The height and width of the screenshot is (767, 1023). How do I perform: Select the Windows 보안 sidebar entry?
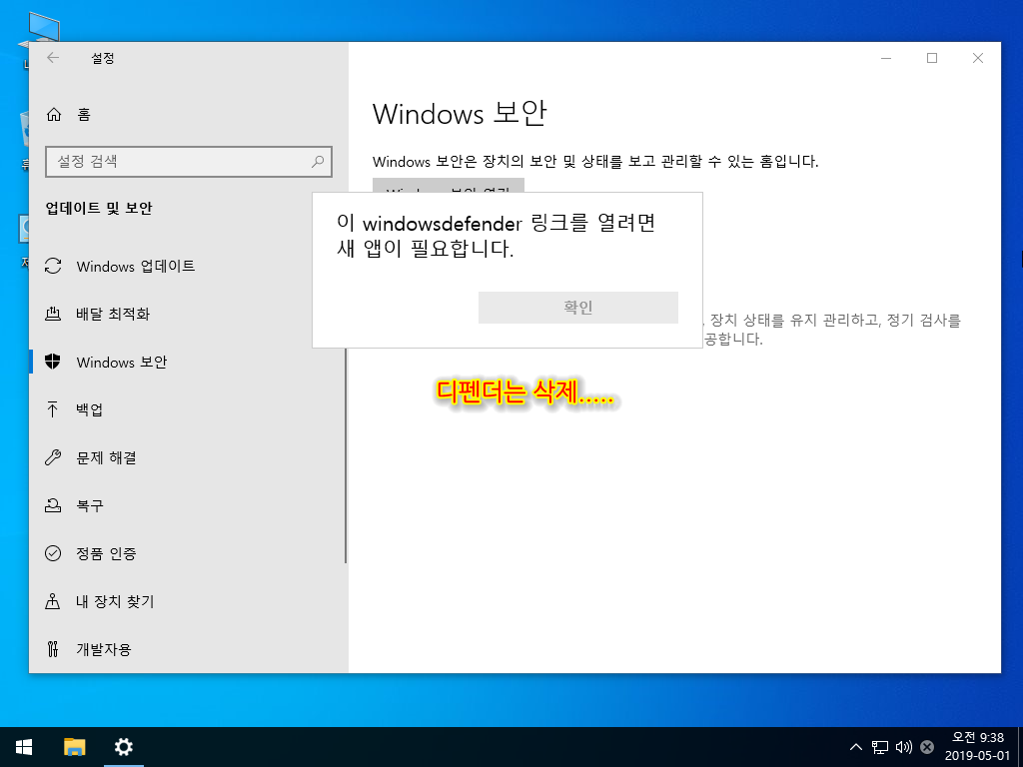click(x=187, y=362)
